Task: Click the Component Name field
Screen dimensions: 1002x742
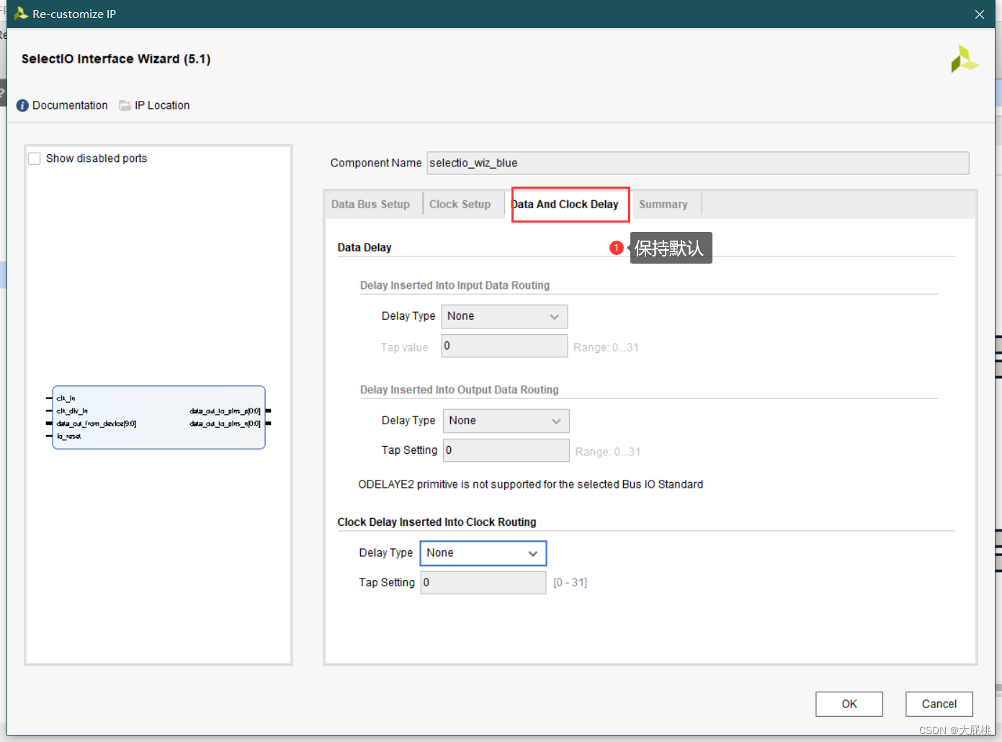Action: click(x=698, y=163)
